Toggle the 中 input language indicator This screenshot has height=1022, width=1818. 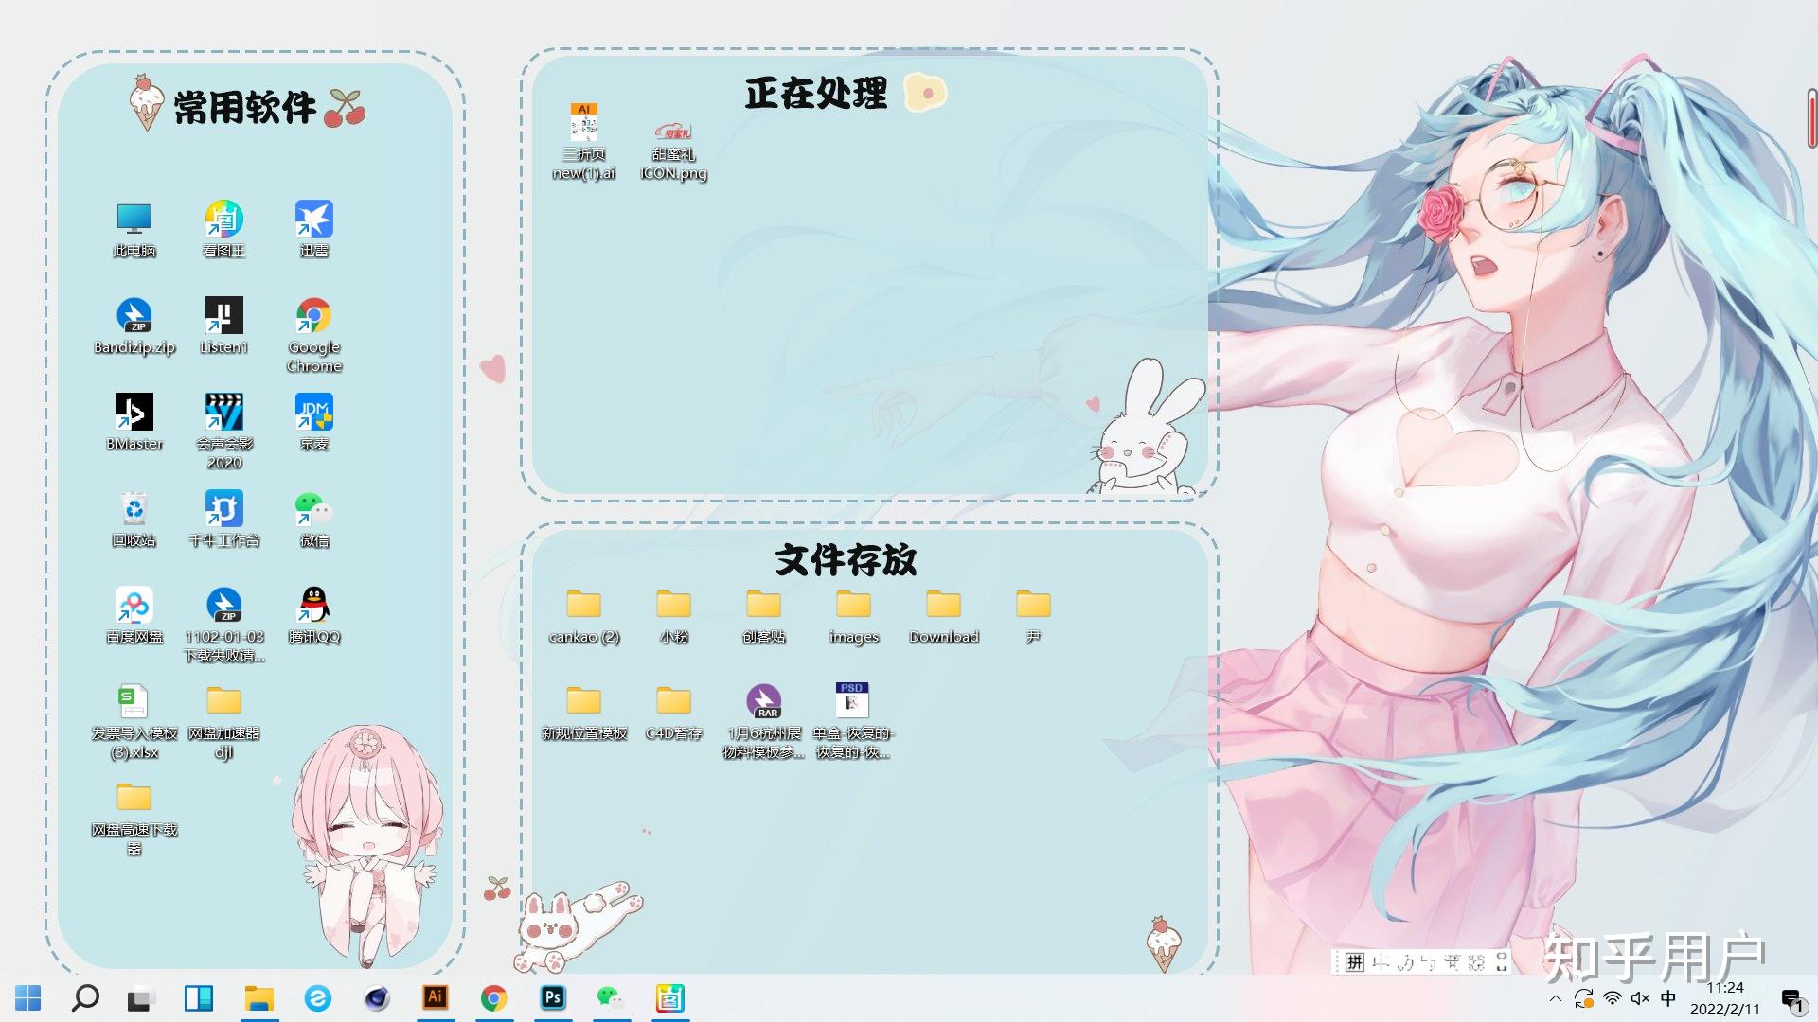click(x=1668, y=998)
